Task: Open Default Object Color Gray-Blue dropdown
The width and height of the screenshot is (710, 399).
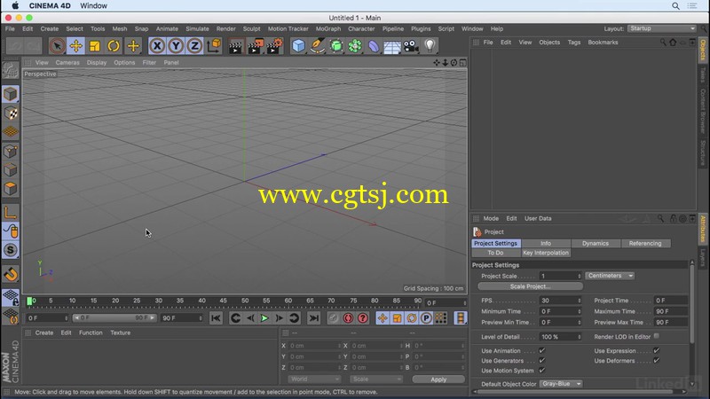Action: click(561, 384)
